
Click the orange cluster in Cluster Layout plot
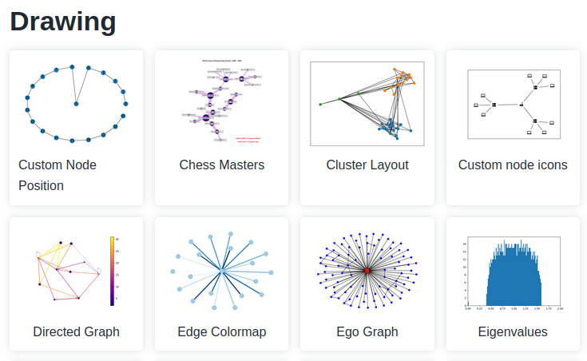[x=403, y=81]
